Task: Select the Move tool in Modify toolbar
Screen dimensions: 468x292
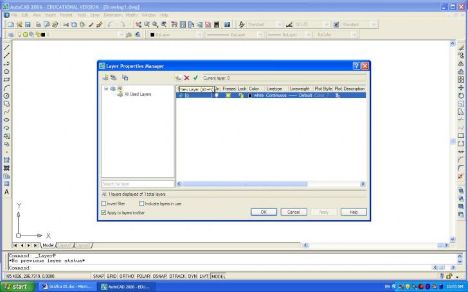Action: [461, 87]
